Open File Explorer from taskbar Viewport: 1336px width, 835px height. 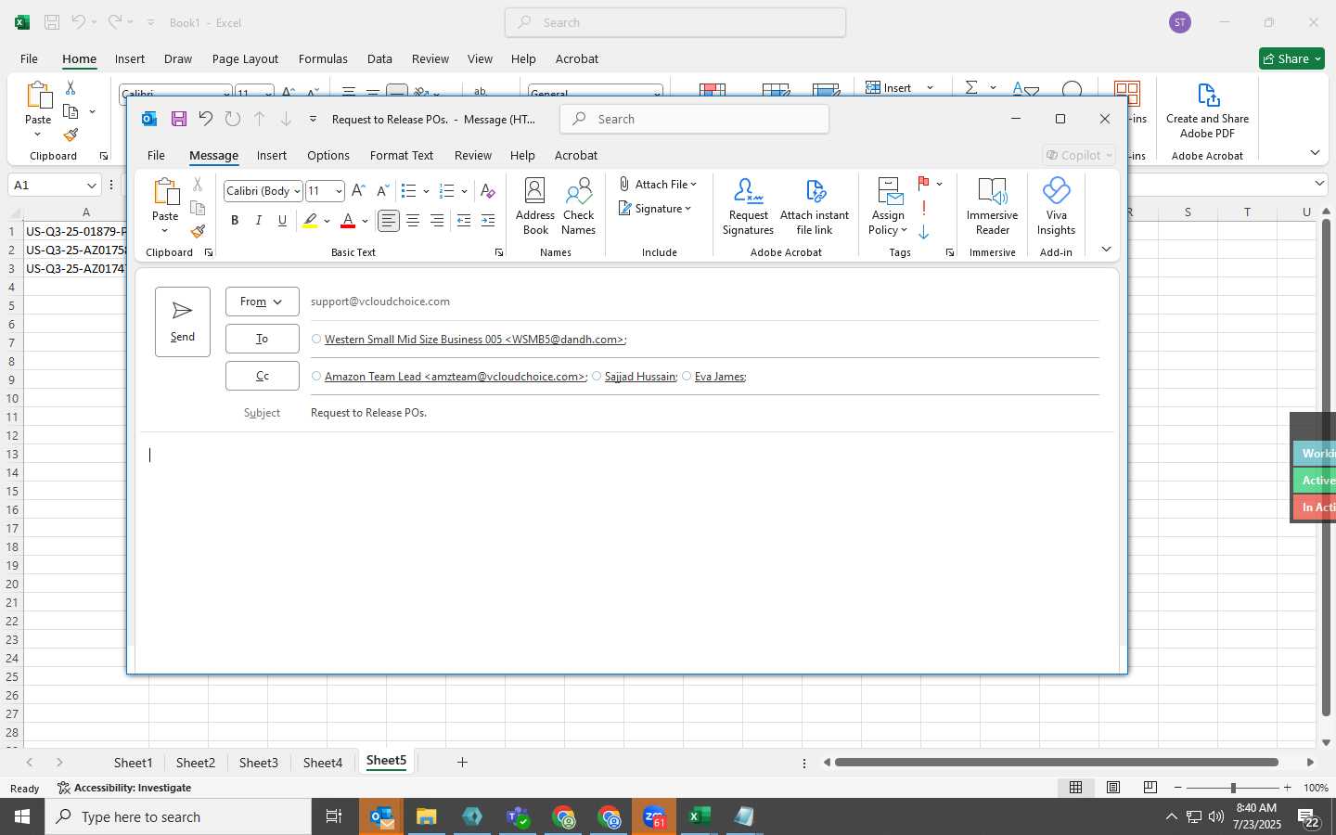(x=427, y=817)
